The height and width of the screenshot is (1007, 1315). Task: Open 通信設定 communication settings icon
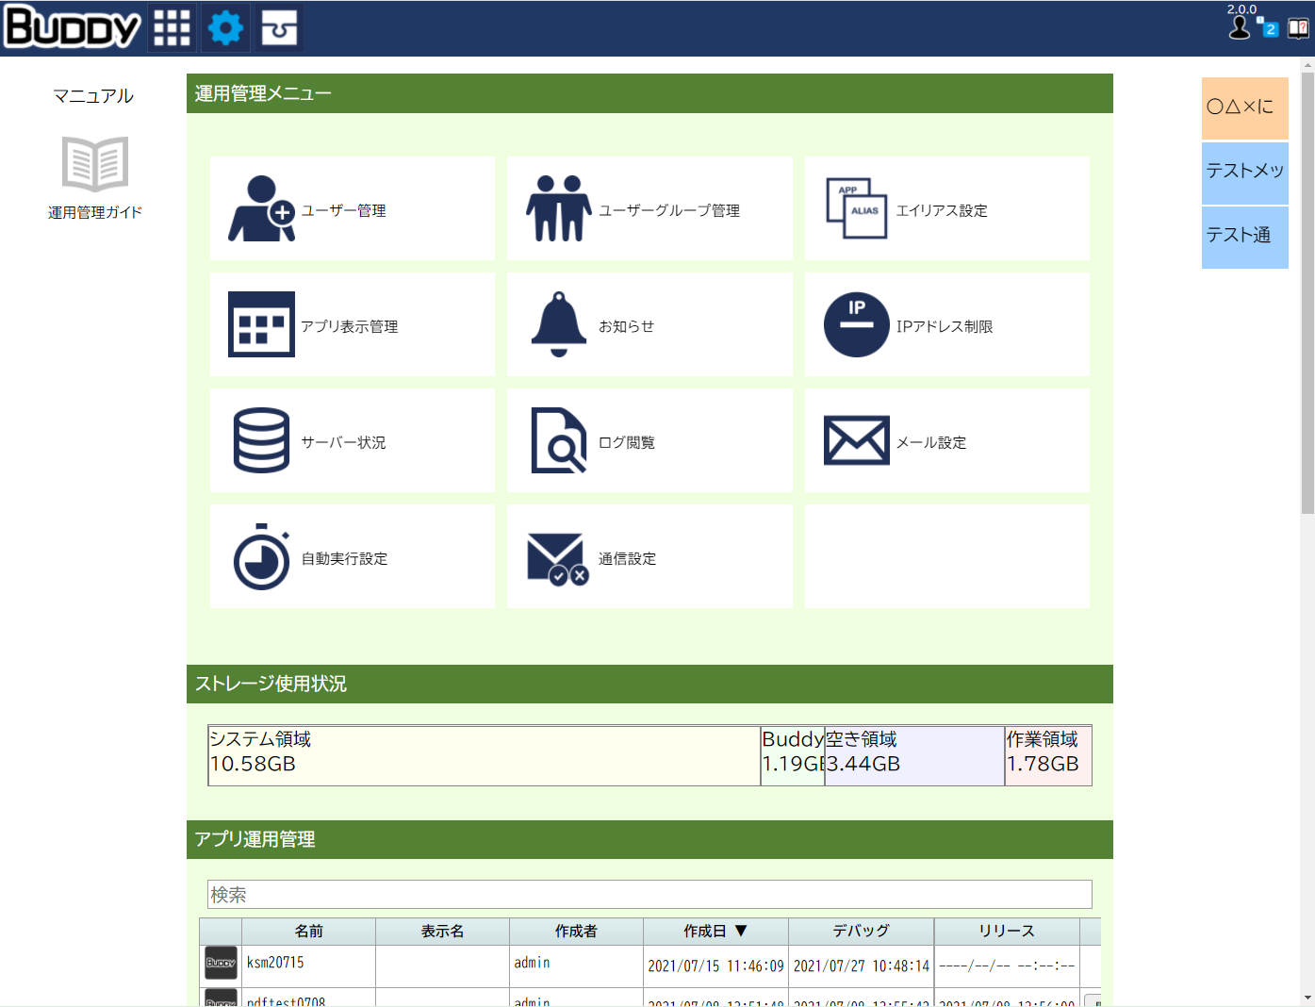pyautogui.click(x=558, y=558)
